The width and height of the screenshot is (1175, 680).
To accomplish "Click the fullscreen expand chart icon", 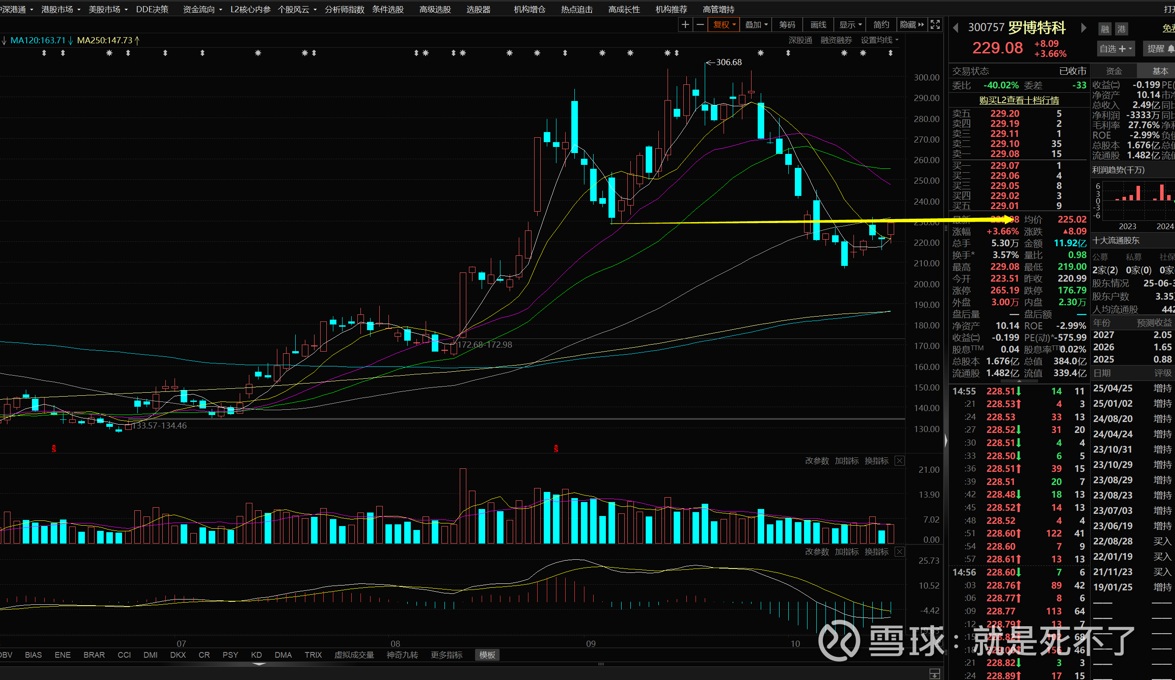I will pos(935,24).
